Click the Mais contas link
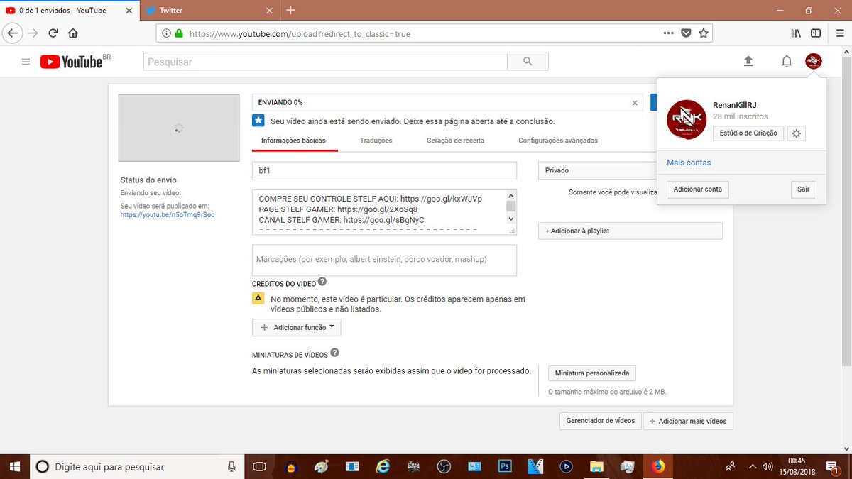The width and height of the screenshot is (852, 479). pyautogui.click(x=689, y=163)
